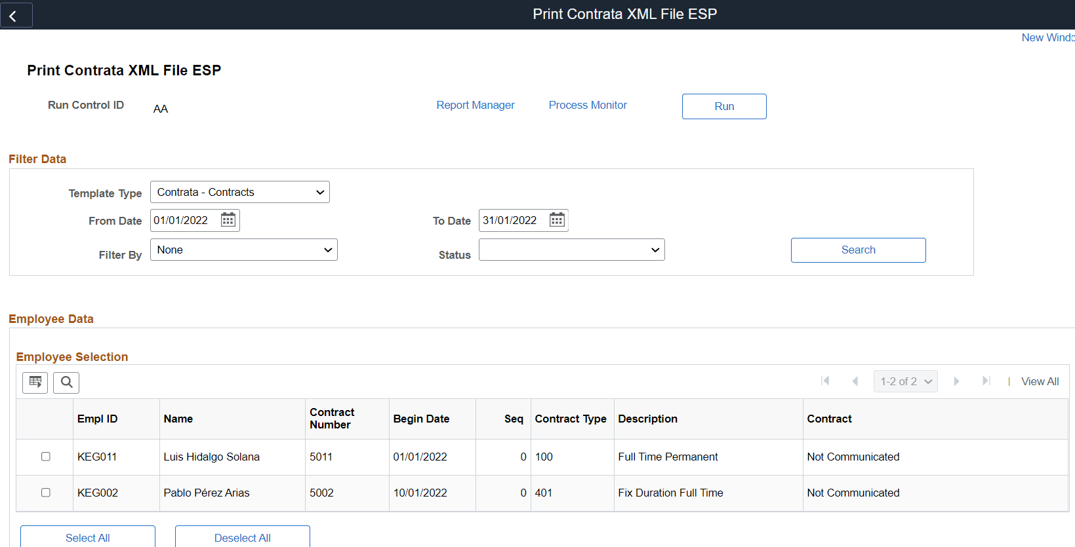
Task: Click the name Pablo Pérez Arias
Action: pos(207,493)
